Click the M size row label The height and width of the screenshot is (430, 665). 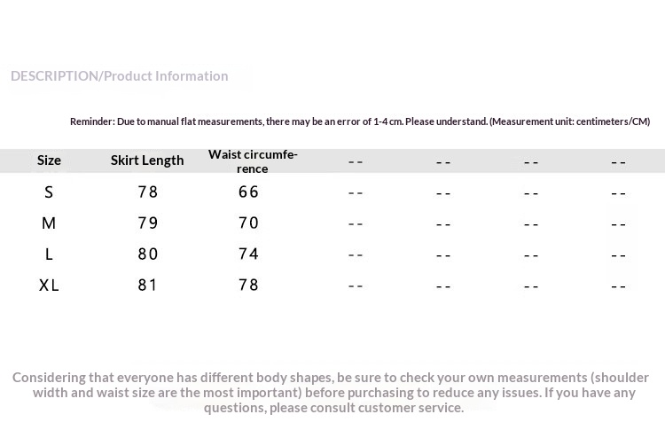[x=49, y=223]
